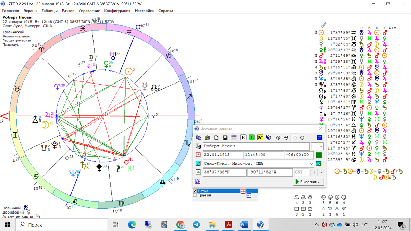
Task: Click the cyan place icon beside city field
Action: tap(198, 164)
